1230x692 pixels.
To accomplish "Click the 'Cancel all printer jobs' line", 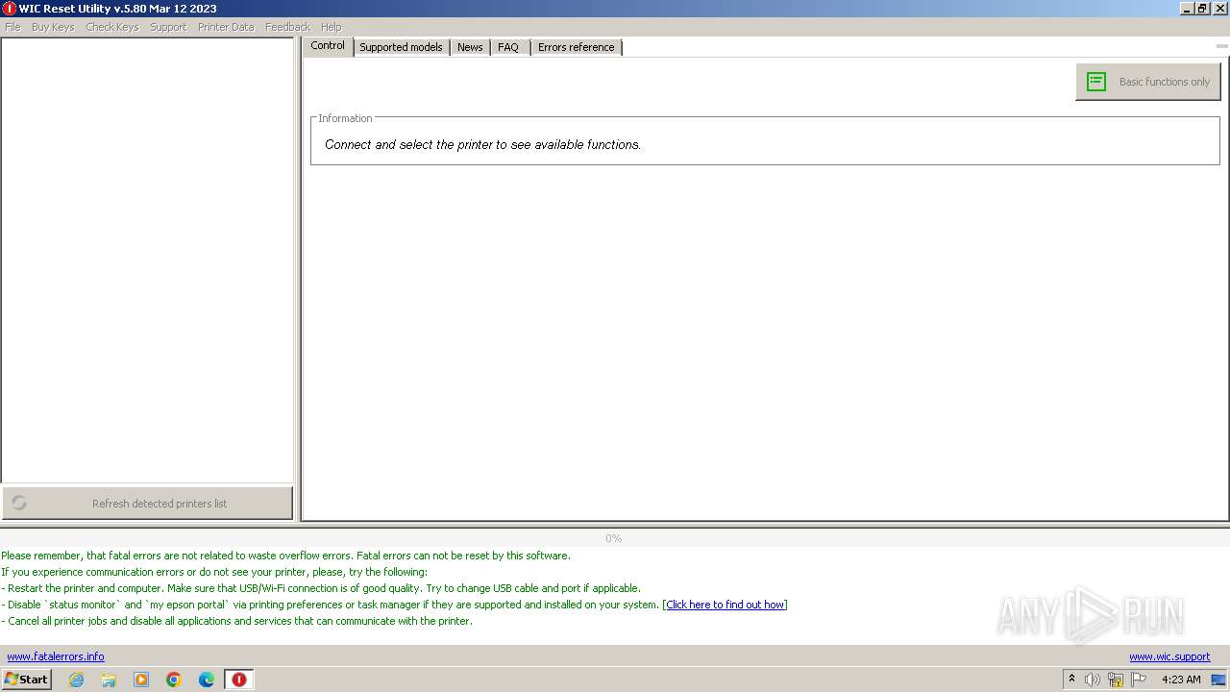I will tap(236, 621).
